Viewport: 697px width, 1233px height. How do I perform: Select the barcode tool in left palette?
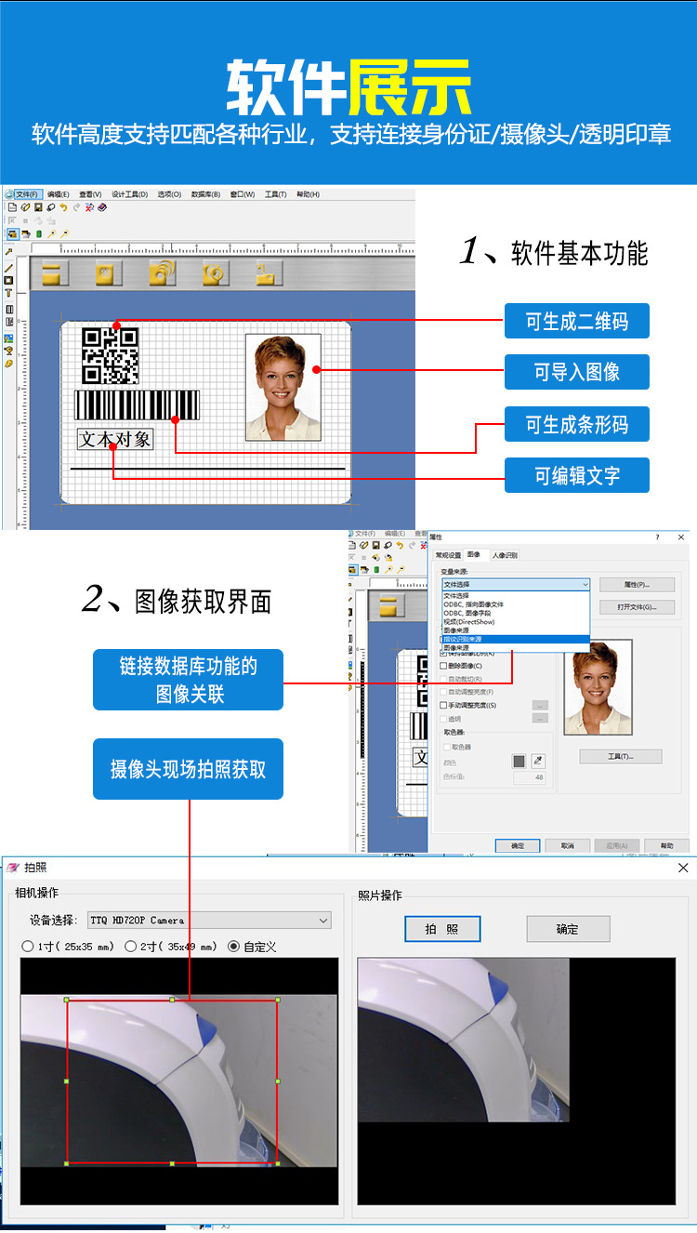click(x=9, y=309)
